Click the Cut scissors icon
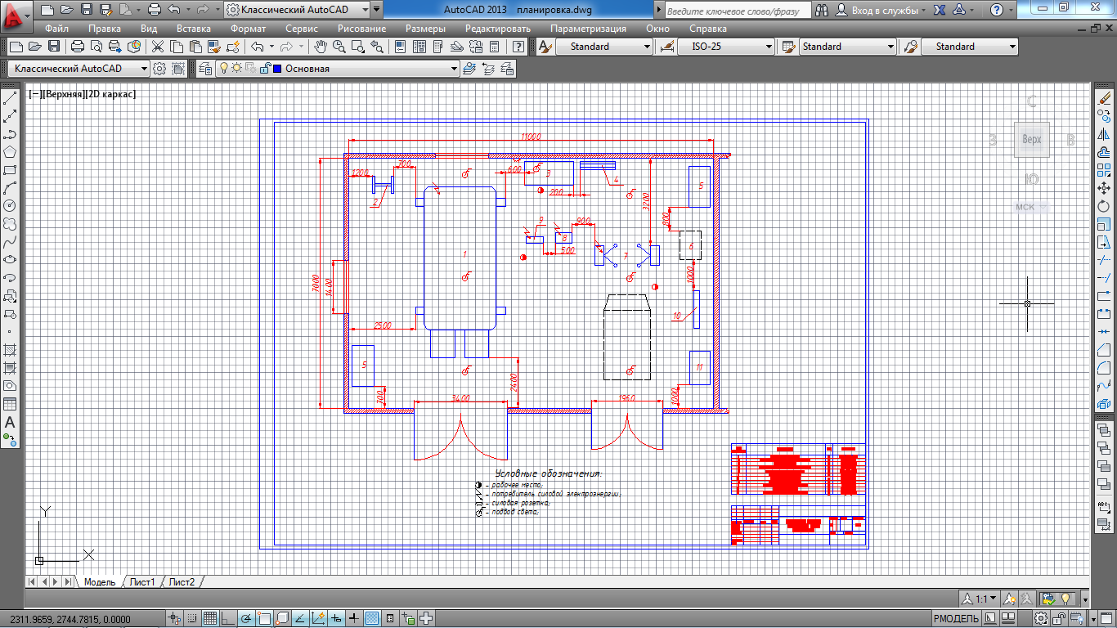 pos(157,47)
